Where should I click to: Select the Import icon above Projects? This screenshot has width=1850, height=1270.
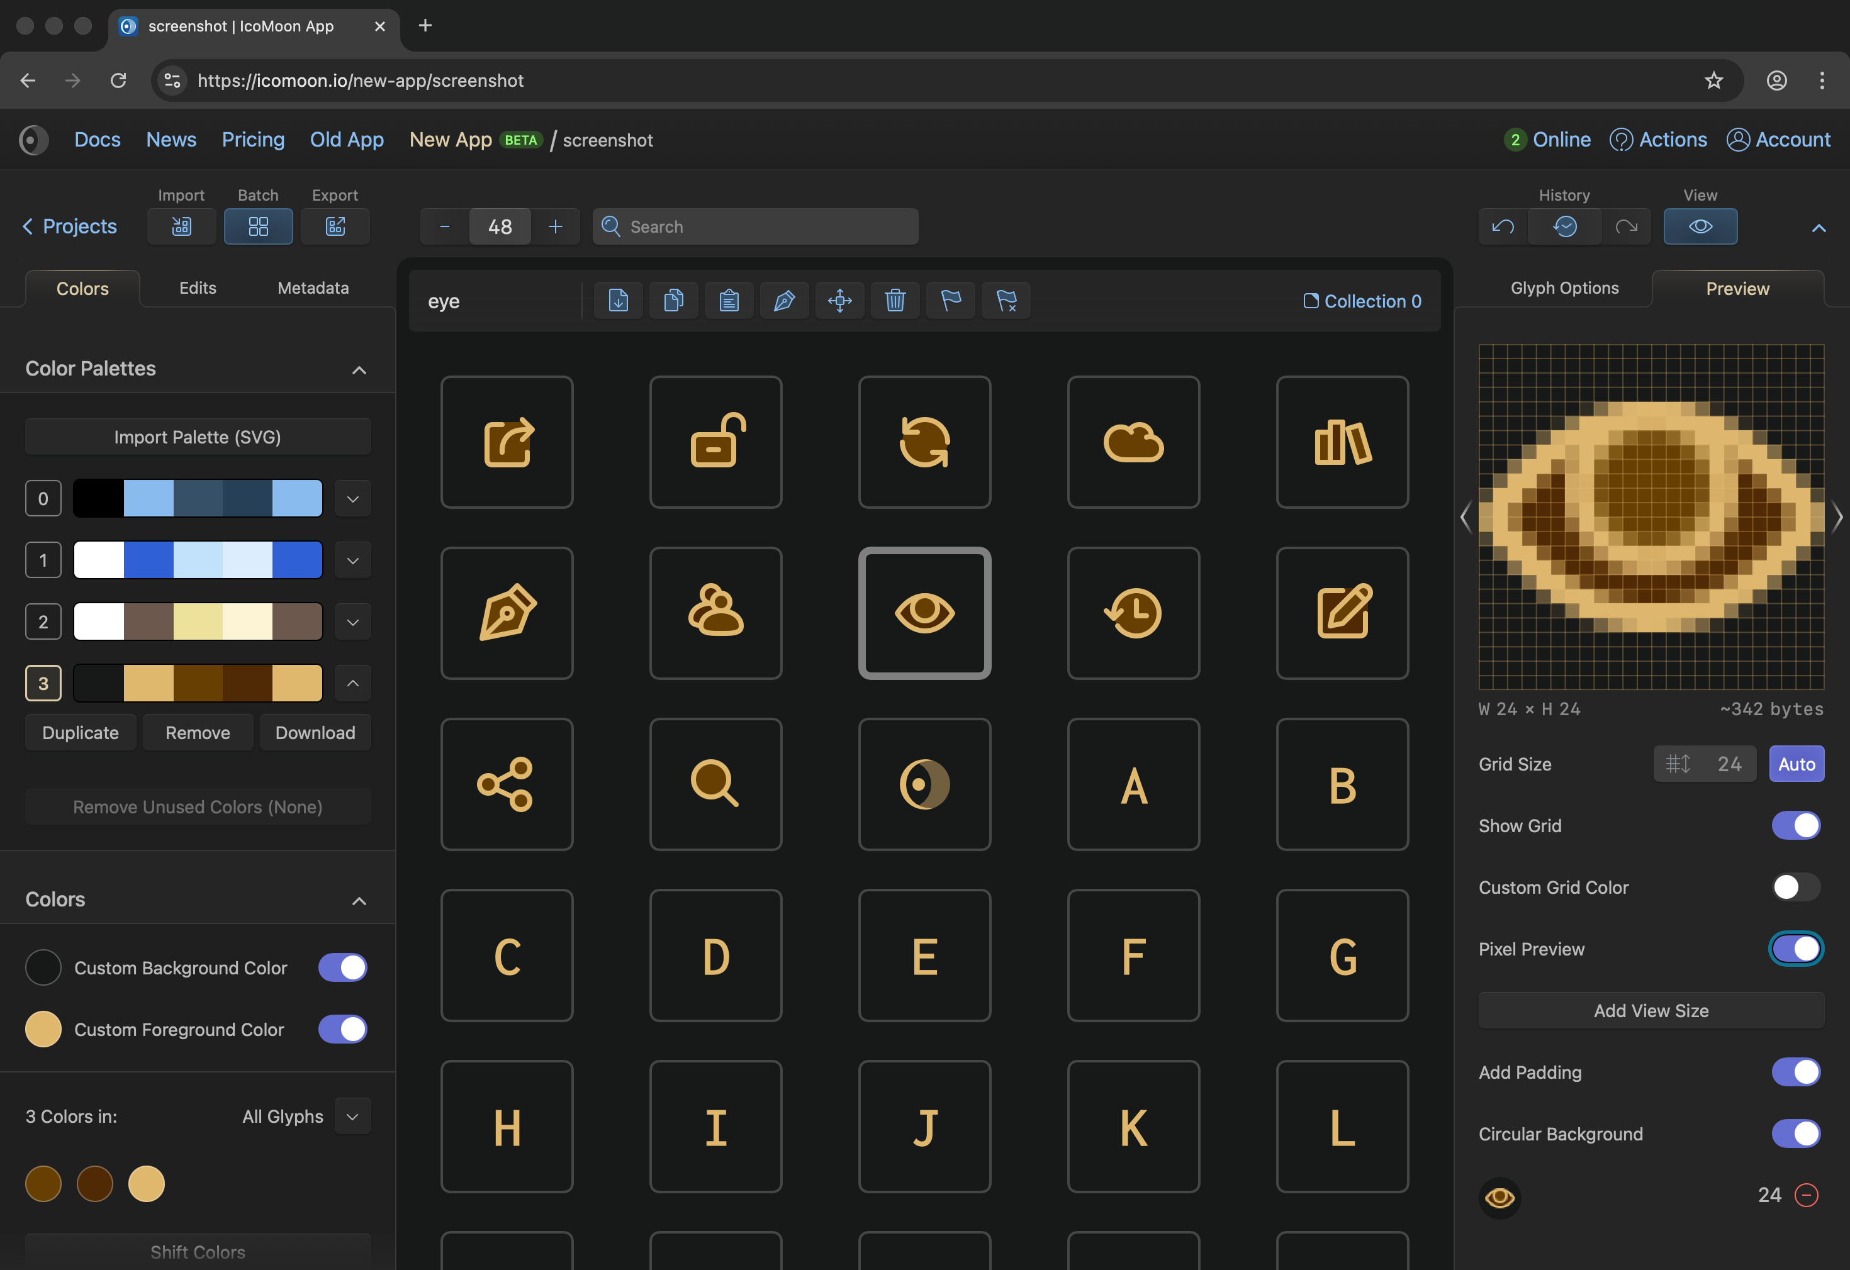(181, 226)
